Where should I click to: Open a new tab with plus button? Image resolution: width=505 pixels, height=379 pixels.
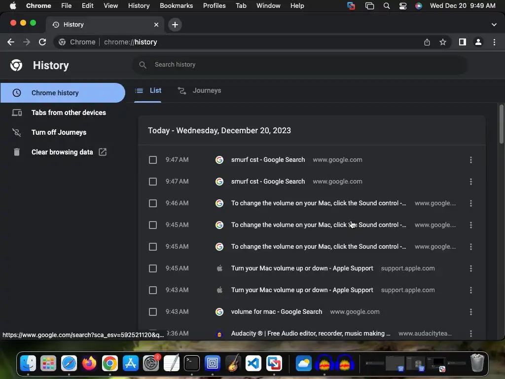[175, 25]
